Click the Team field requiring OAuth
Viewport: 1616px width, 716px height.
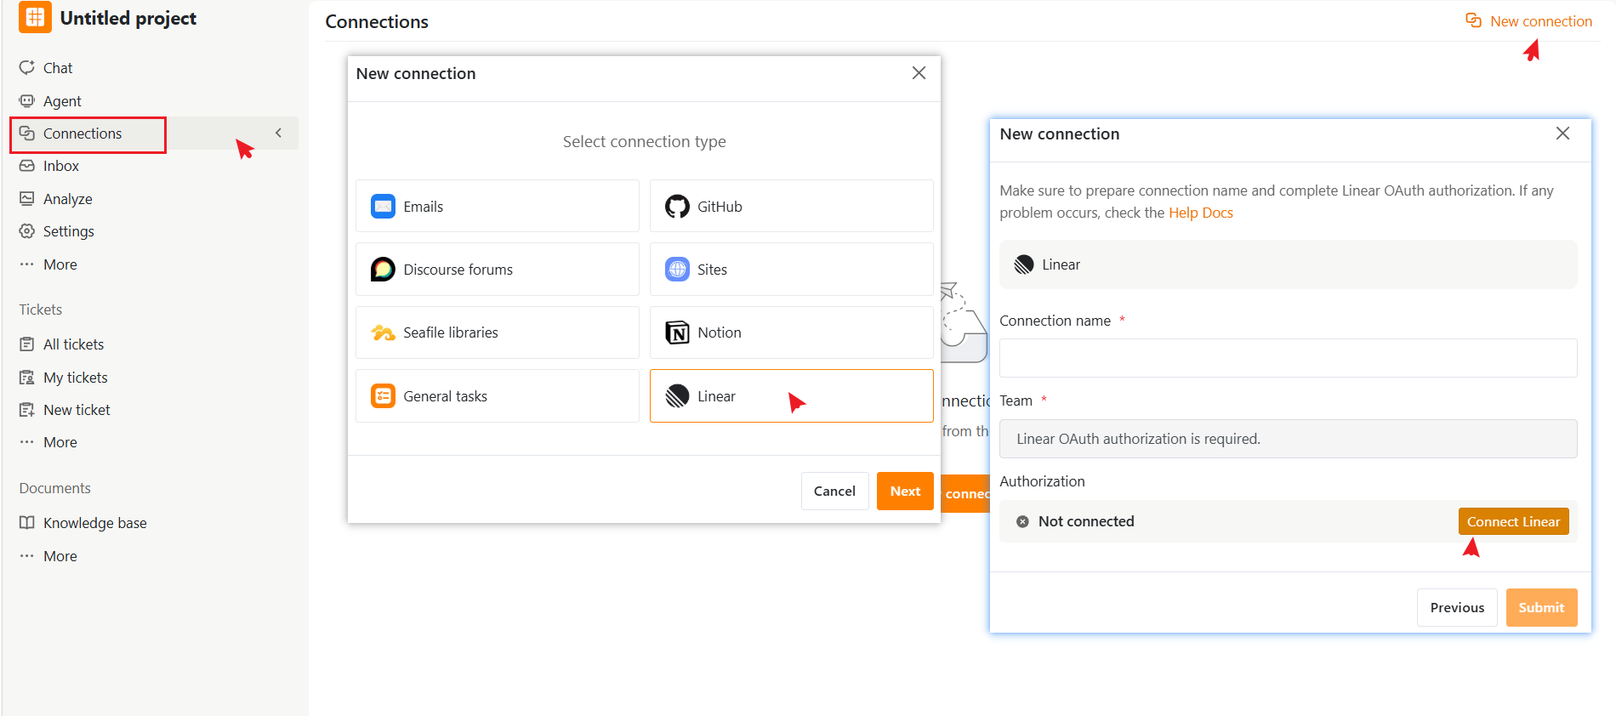click(1288, 439)
